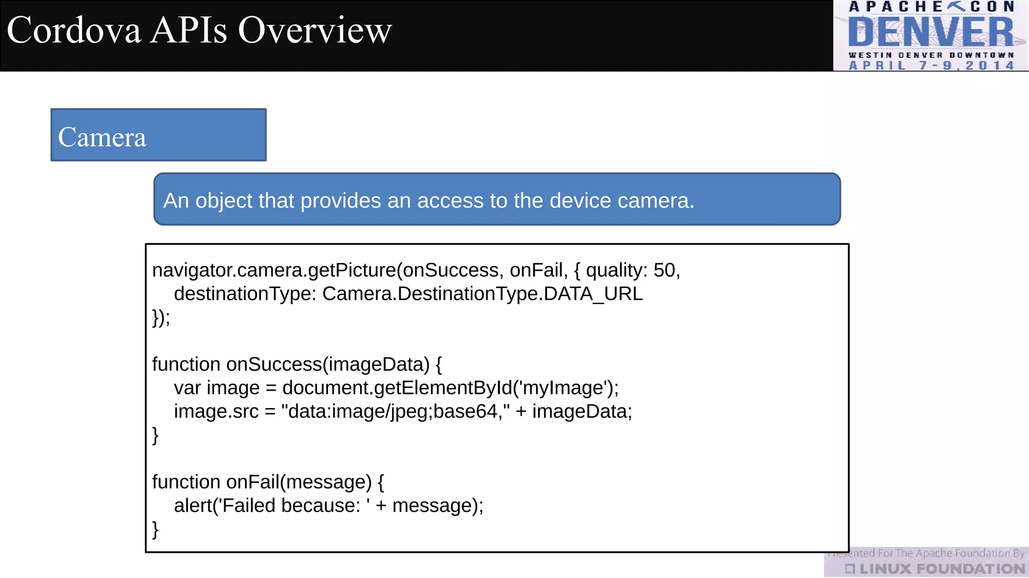Click the 'navigator.camera.getPicture(onSuccess, onFail' code line
1029x578 pixels.
pyautogui.click(x=416, y=270)
